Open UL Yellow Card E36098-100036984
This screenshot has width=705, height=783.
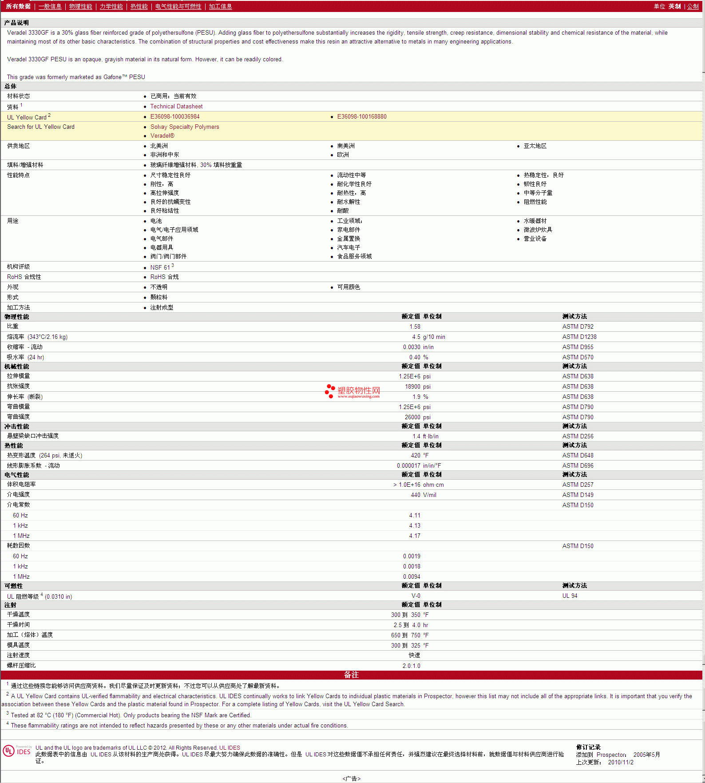pos(175,117)
